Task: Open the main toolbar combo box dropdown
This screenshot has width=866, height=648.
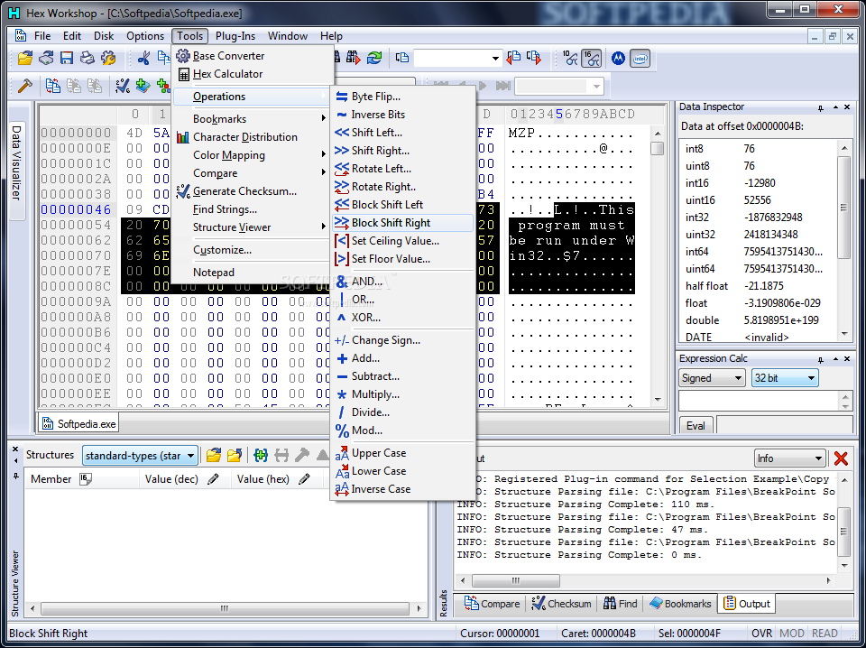Action: click(x=495, y=58)
